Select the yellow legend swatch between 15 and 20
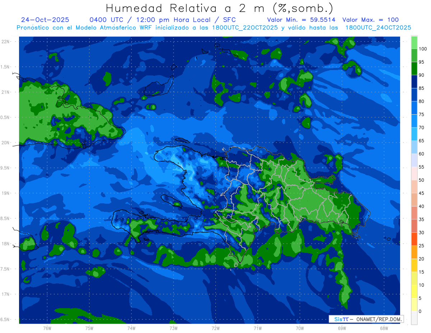The height and width of the screenshot is (333, 431). pos(414,265)
